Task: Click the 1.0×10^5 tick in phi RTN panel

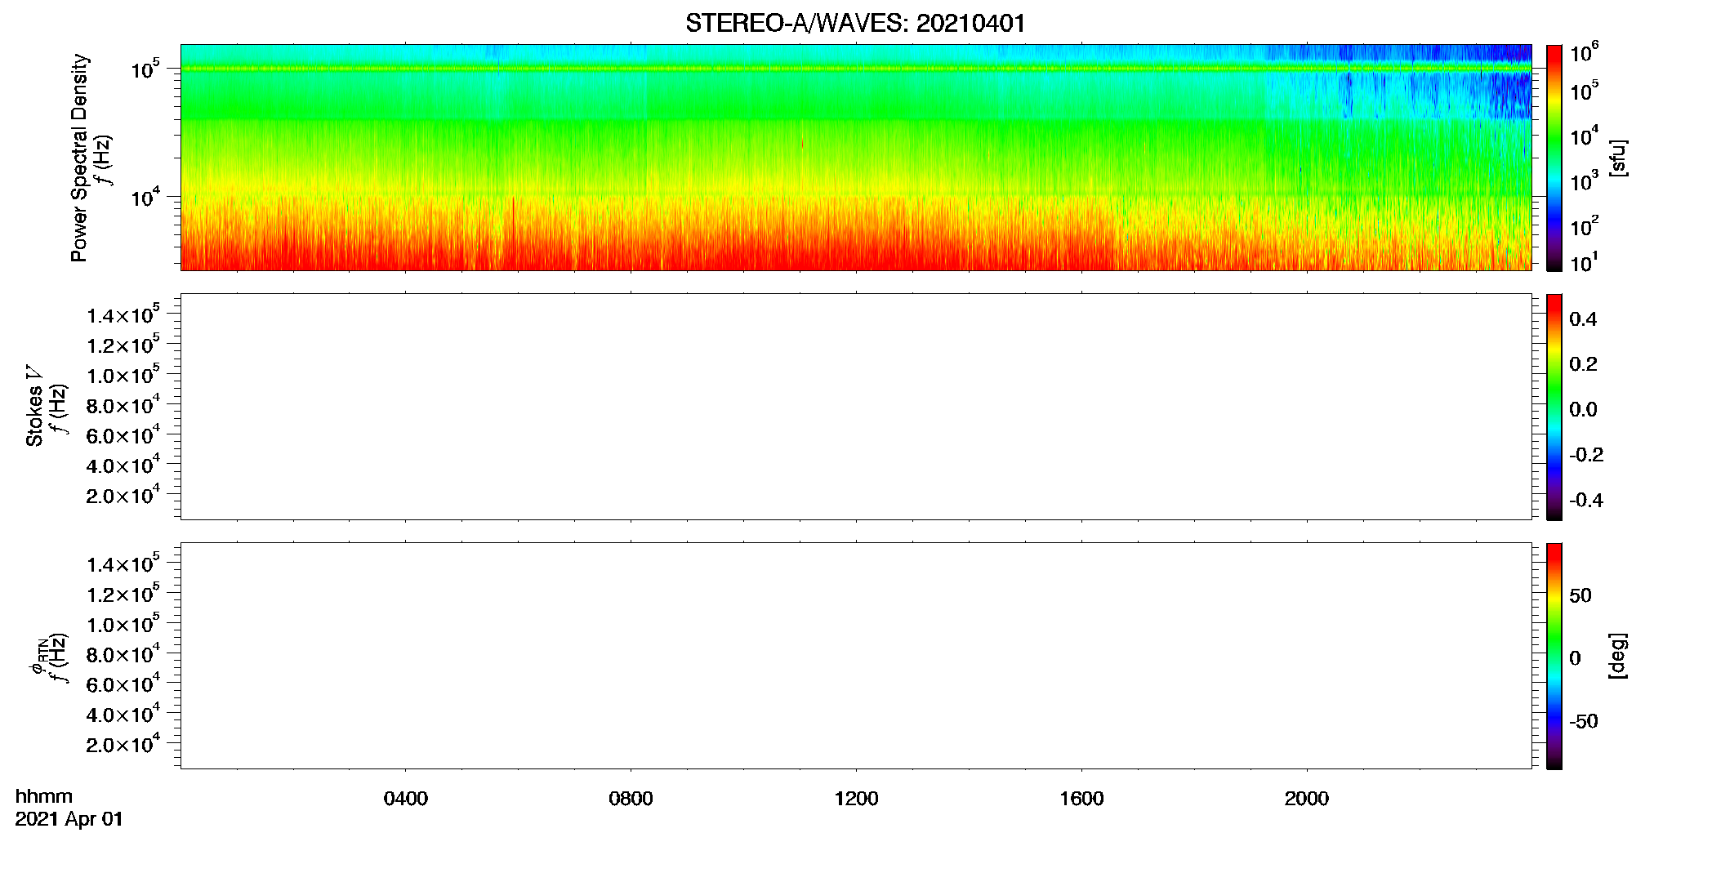Action: (123, 624)
